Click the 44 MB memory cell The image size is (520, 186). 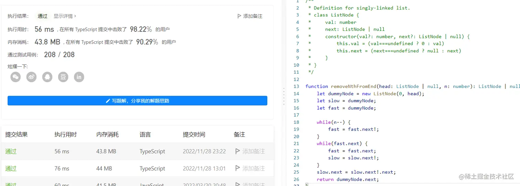point(104,168)
